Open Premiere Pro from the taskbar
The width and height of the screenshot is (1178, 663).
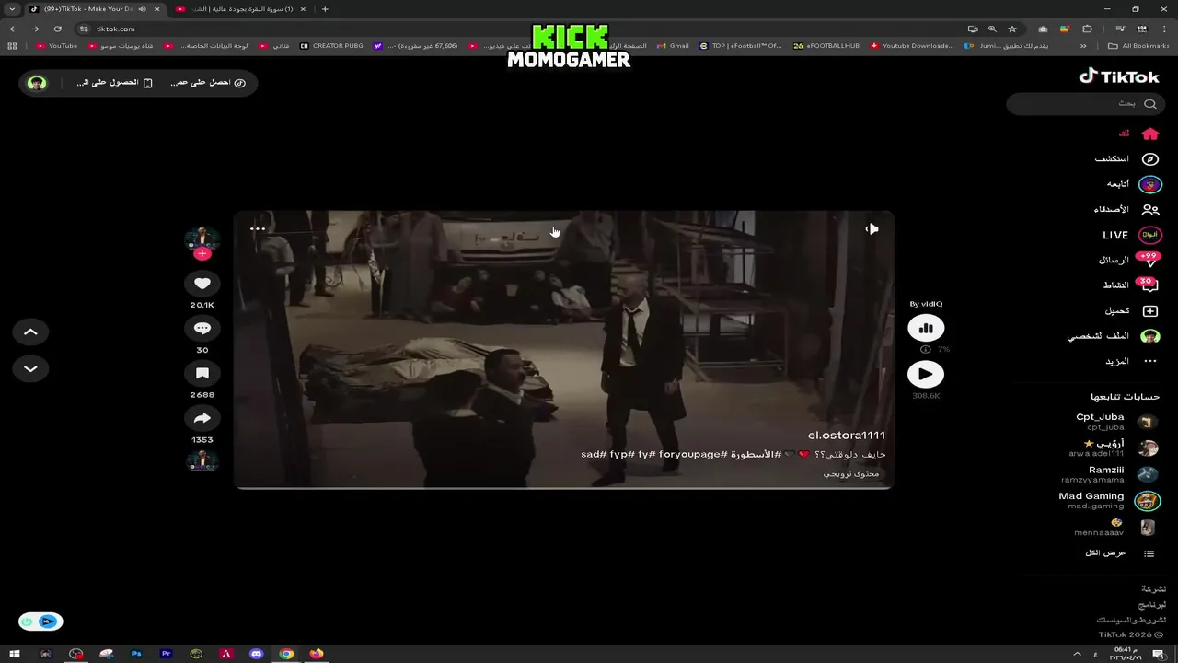(167, 654)
